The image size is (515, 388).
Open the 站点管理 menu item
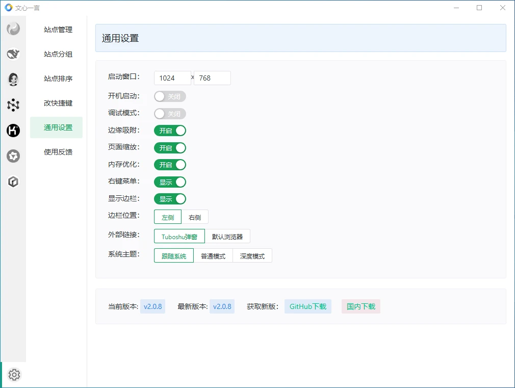point(58,30)
